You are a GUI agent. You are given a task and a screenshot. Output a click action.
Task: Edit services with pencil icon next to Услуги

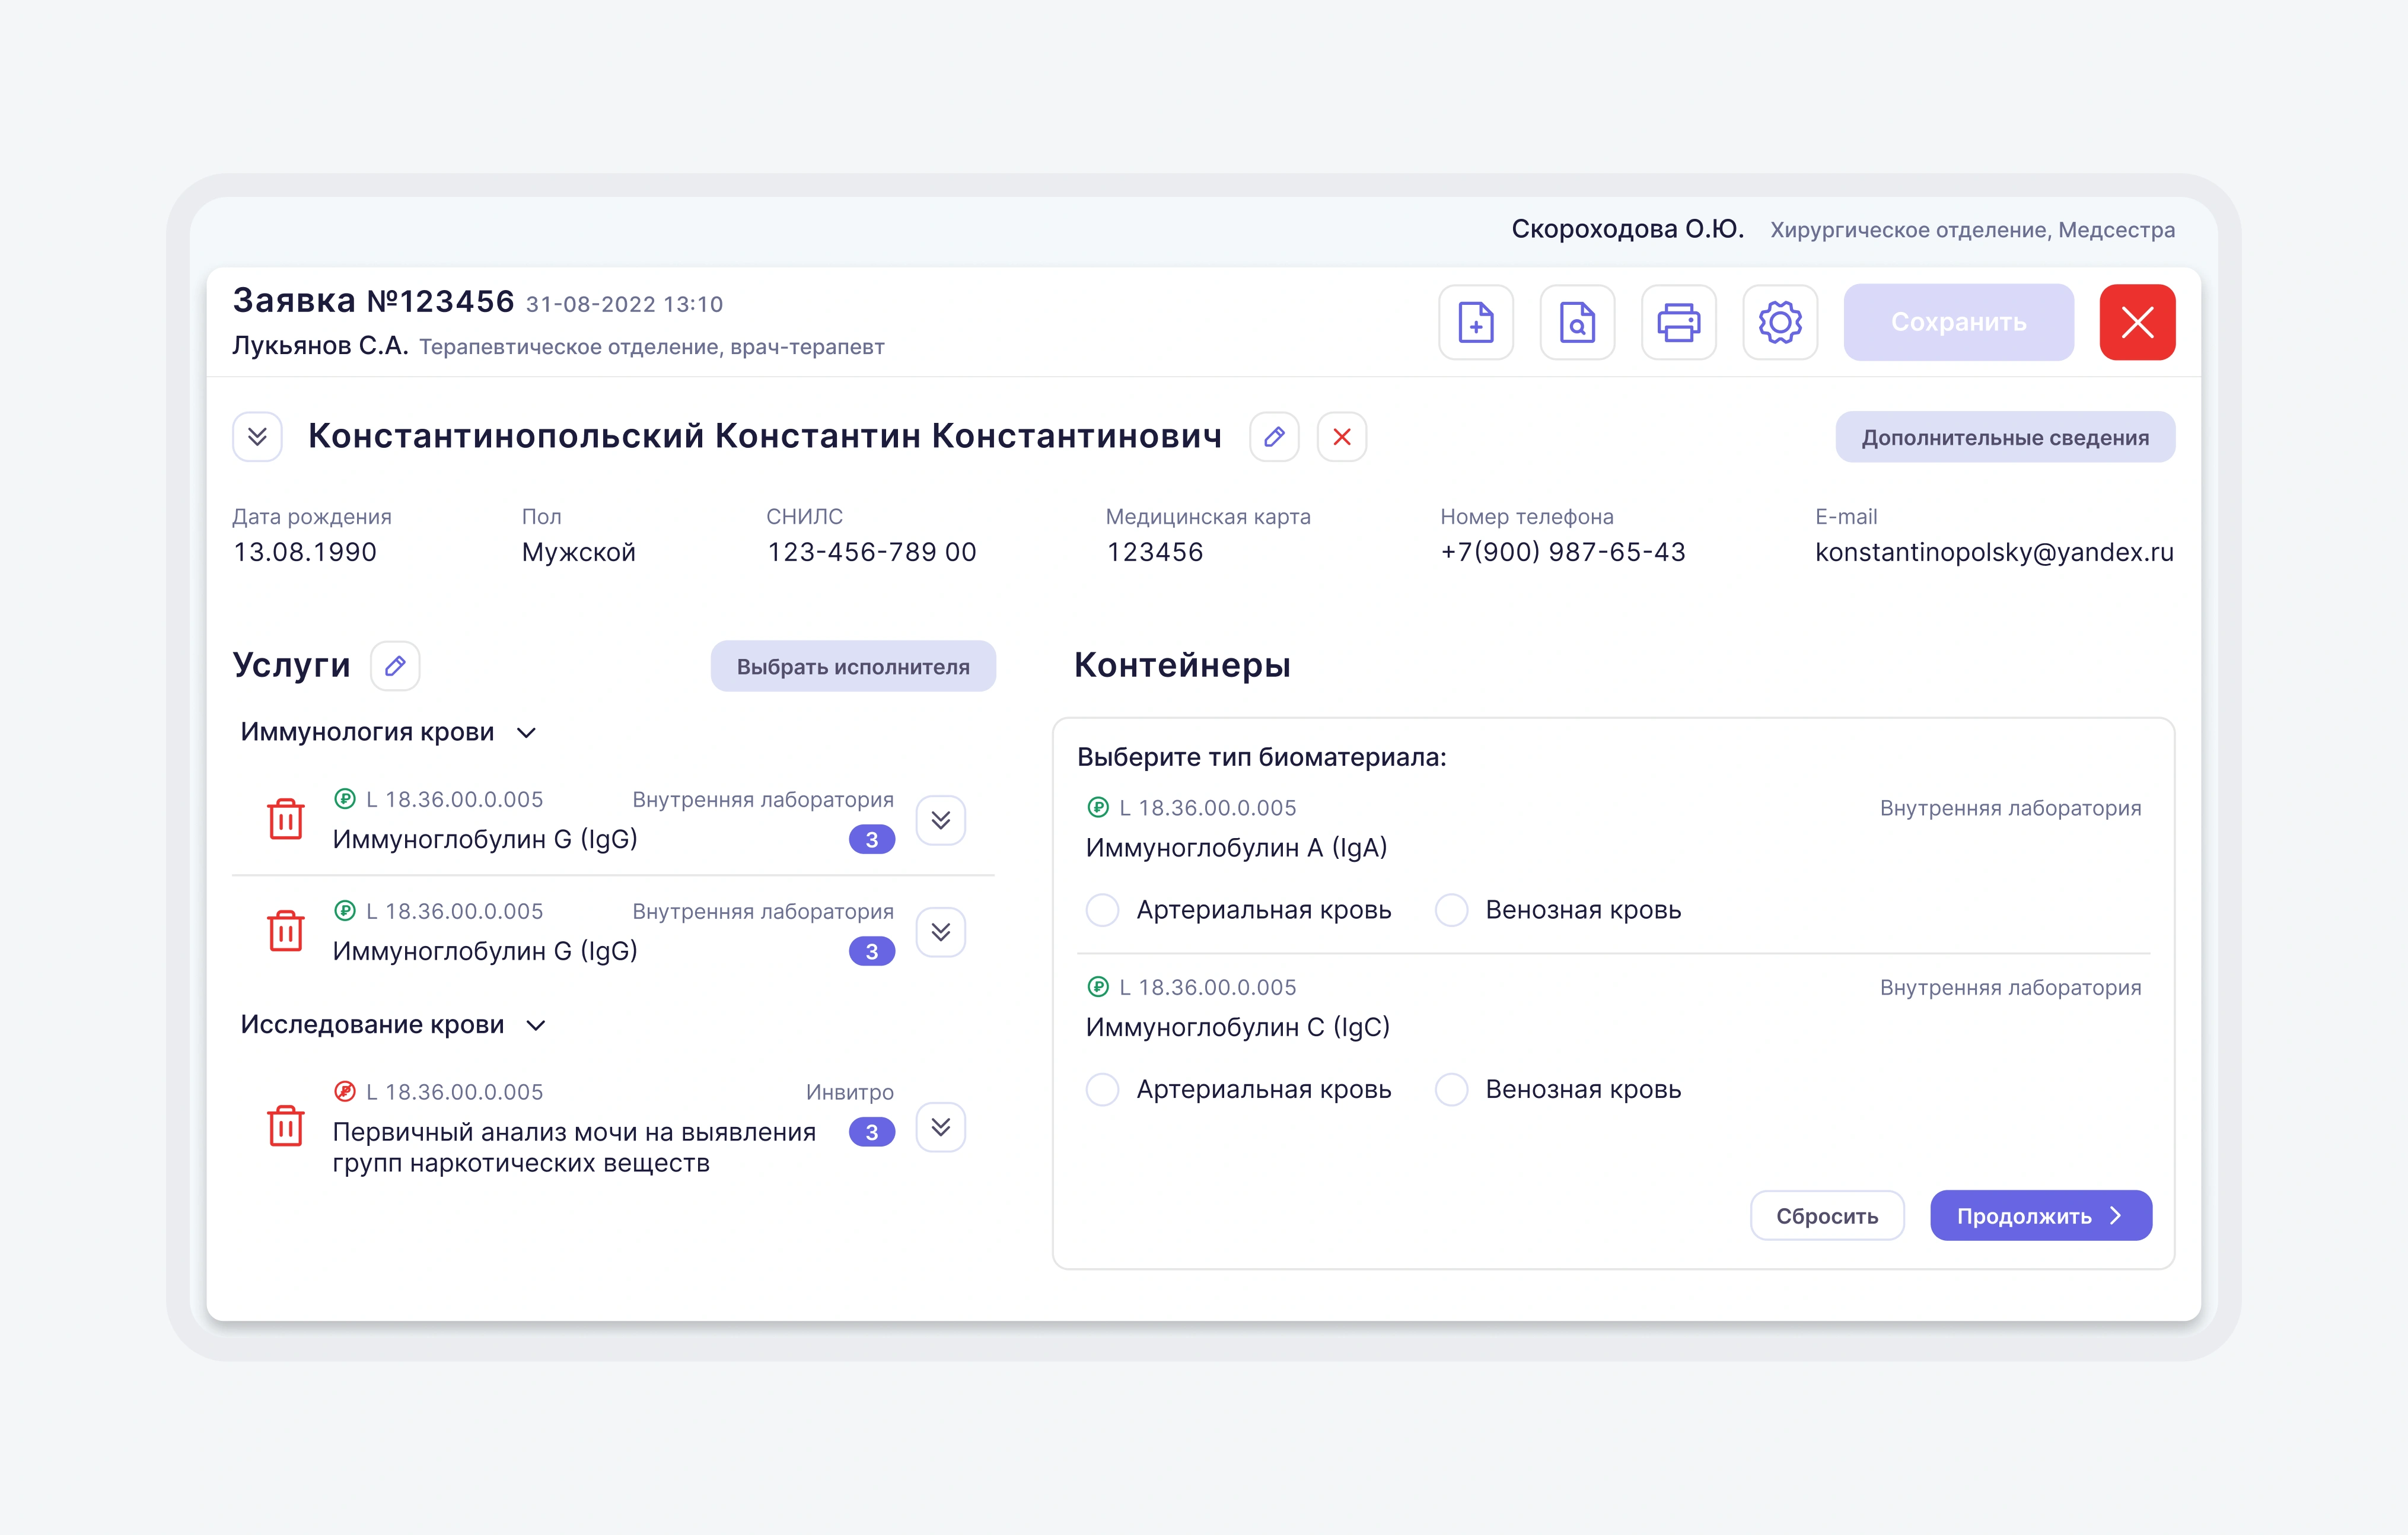point(395,666)
